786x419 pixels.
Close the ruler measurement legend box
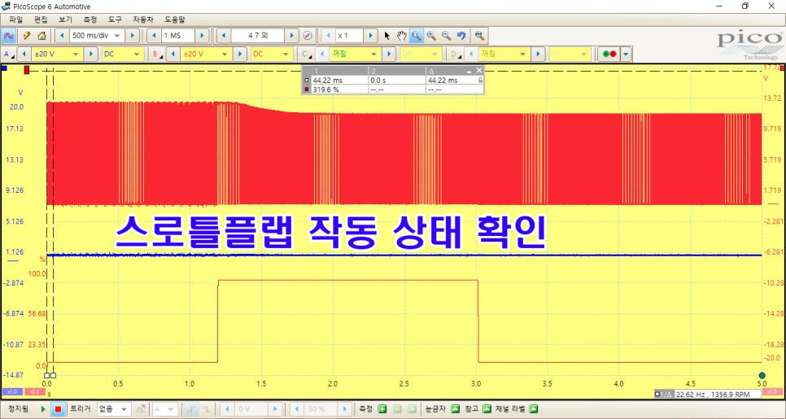click(479, 70)
